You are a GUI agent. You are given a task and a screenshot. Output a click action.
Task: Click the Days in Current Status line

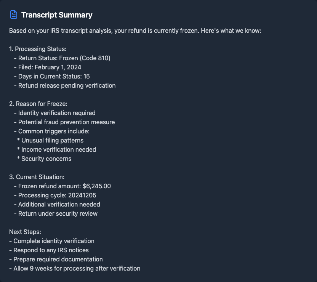(54, 76)
